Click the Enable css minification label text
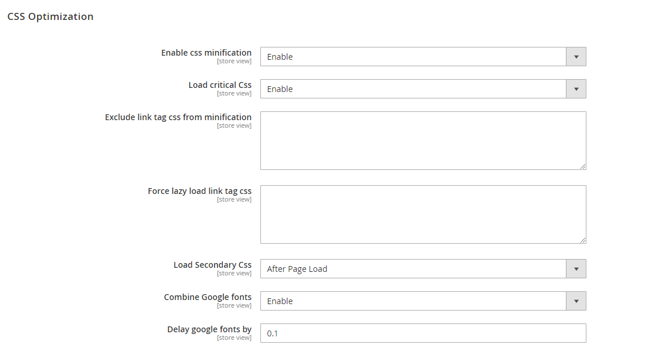 pyautogui.click(x=206, y=53)
